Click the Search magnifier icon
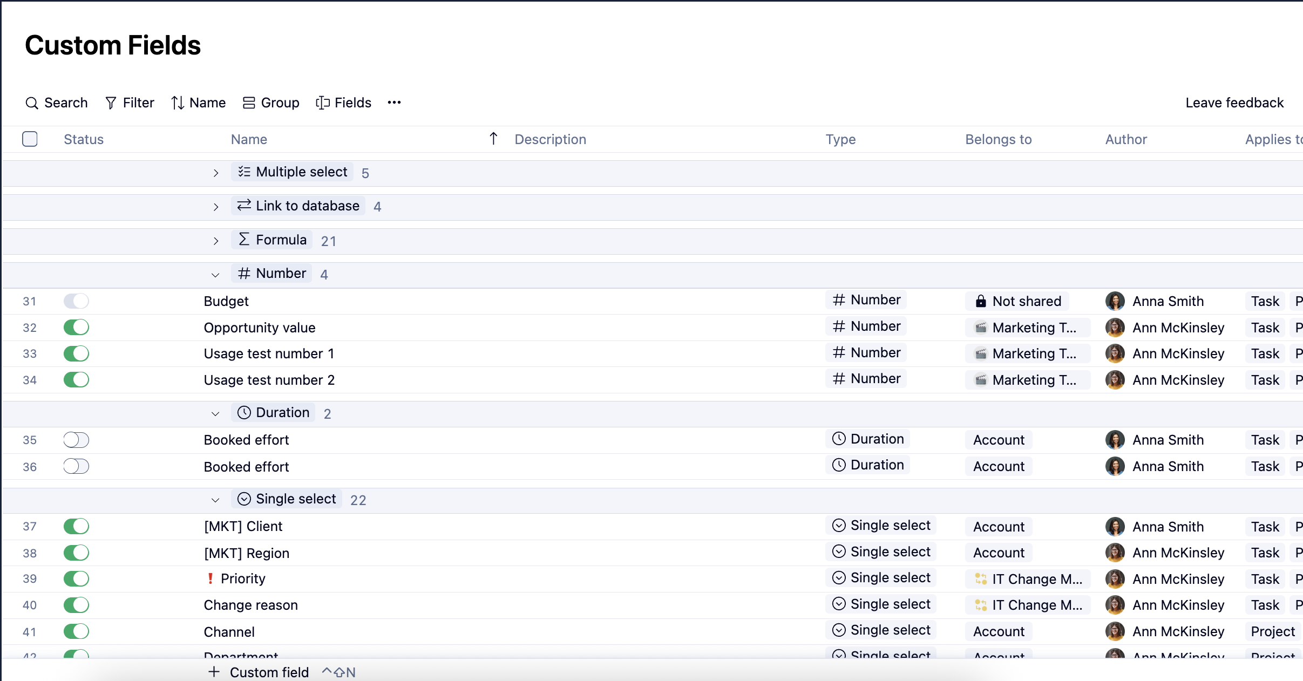This screenshot has height=681, width=1303. click(32, 103)
